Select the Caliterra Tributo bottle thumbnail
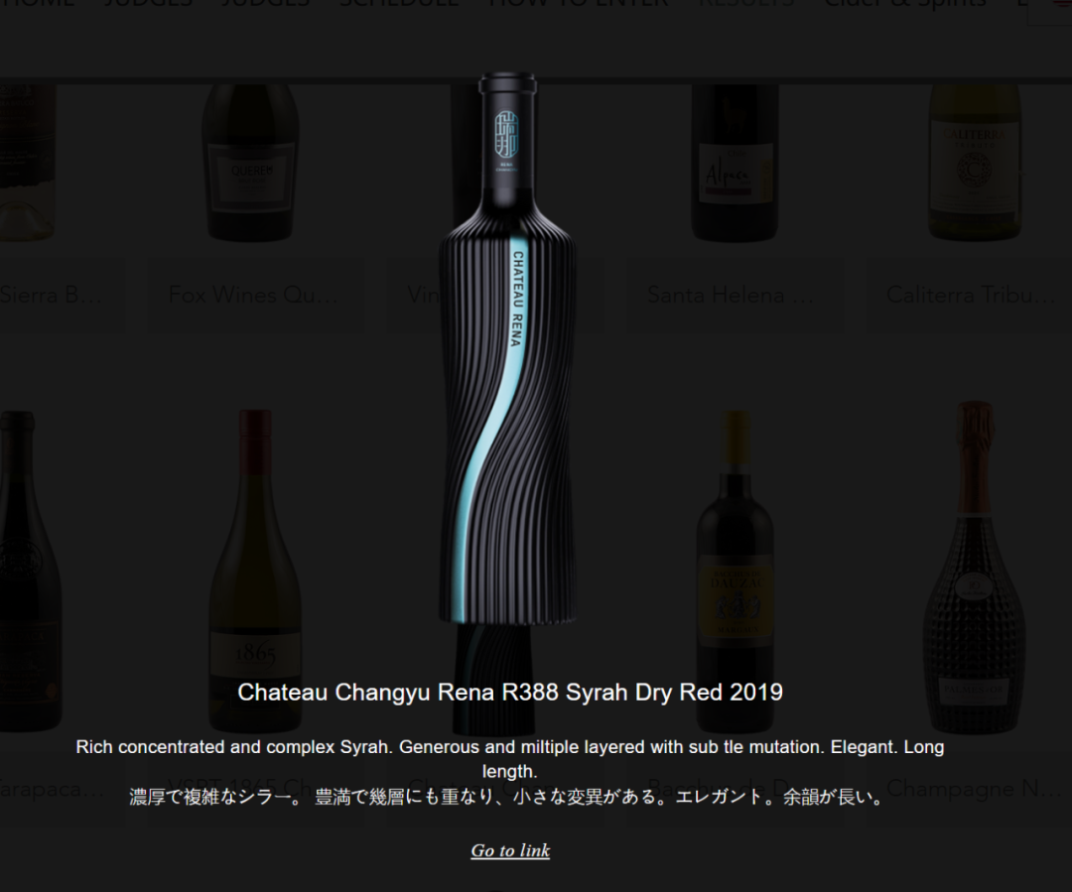The image size is (1072, 892). tap(975, 163)
